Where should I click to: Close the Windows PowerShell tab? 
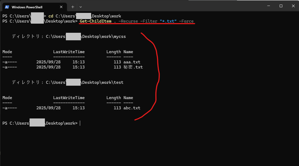61,7
